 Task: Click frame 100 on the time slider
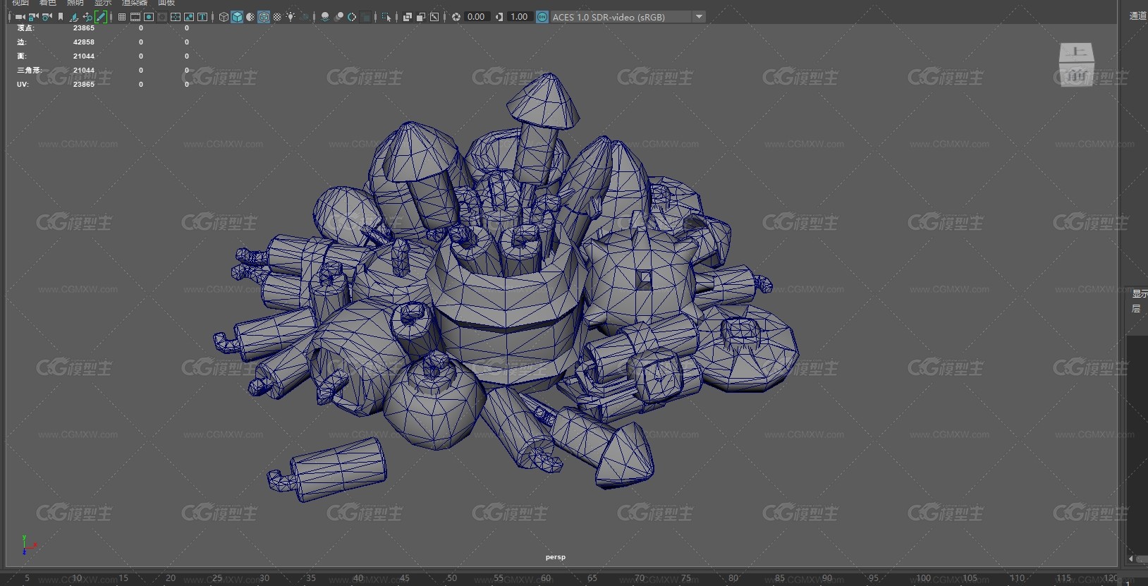[x=923, y=578]
